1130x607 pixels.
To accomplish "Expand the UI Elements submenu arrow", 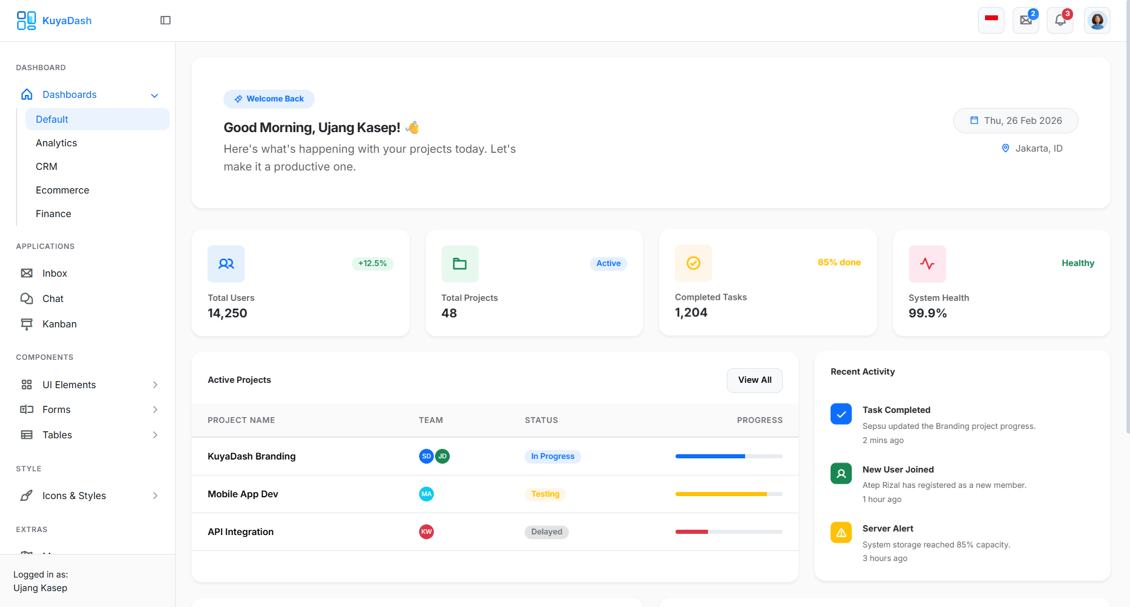I will [x=155, y=385].
